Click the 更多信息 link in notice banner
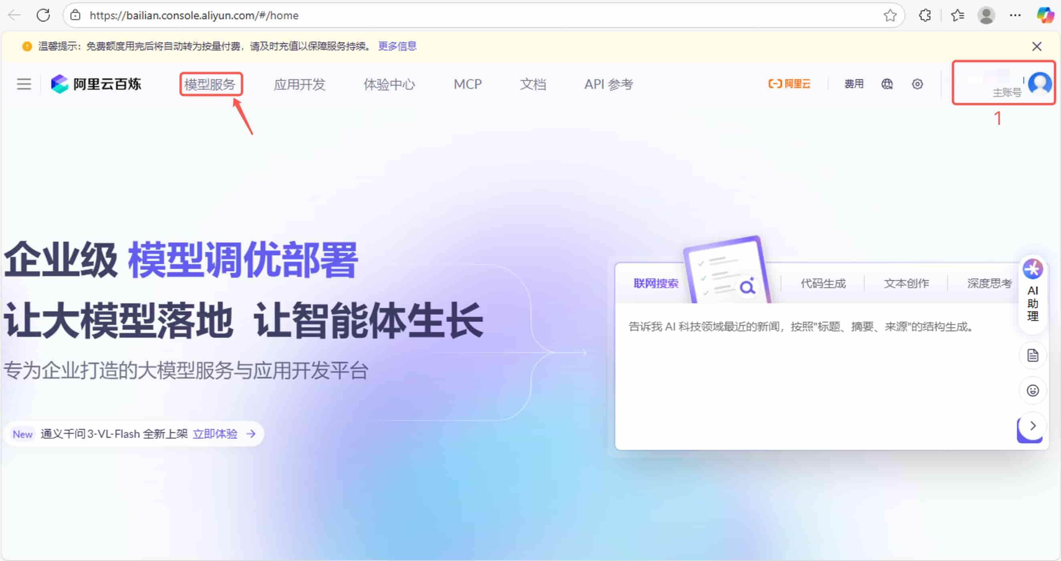Screen dimensions: 1061x561 397,46
